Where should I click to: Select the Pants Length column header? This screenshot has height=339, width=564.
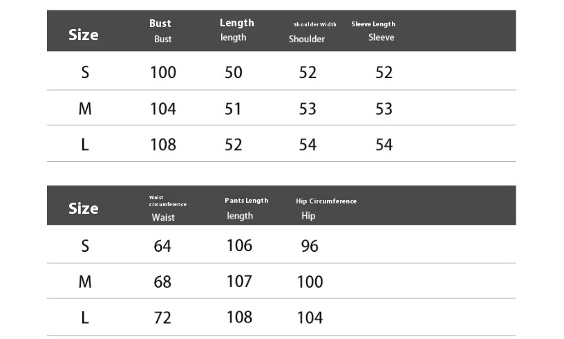[245, 208]
